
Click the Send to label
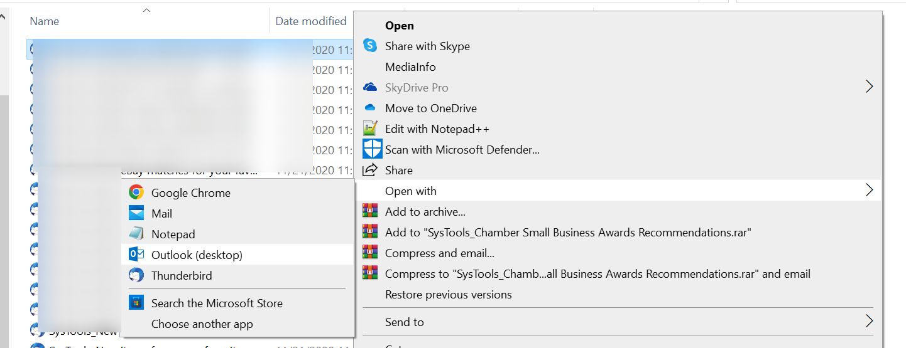pos(405,322)
